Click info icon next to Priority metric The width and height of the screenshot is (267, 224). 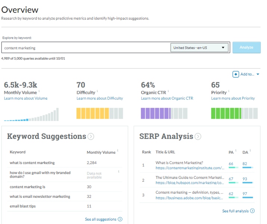pyautogui.click(x=229, y=91)
